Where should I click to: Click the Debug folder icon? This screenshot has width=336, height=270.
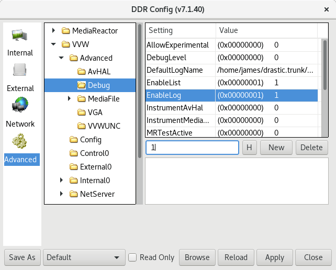82,85
